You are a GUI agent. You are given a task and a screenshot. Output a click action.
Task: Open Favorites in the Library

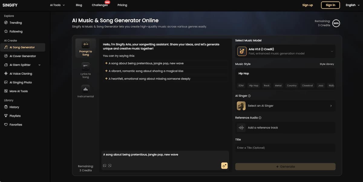click(13, 125)
